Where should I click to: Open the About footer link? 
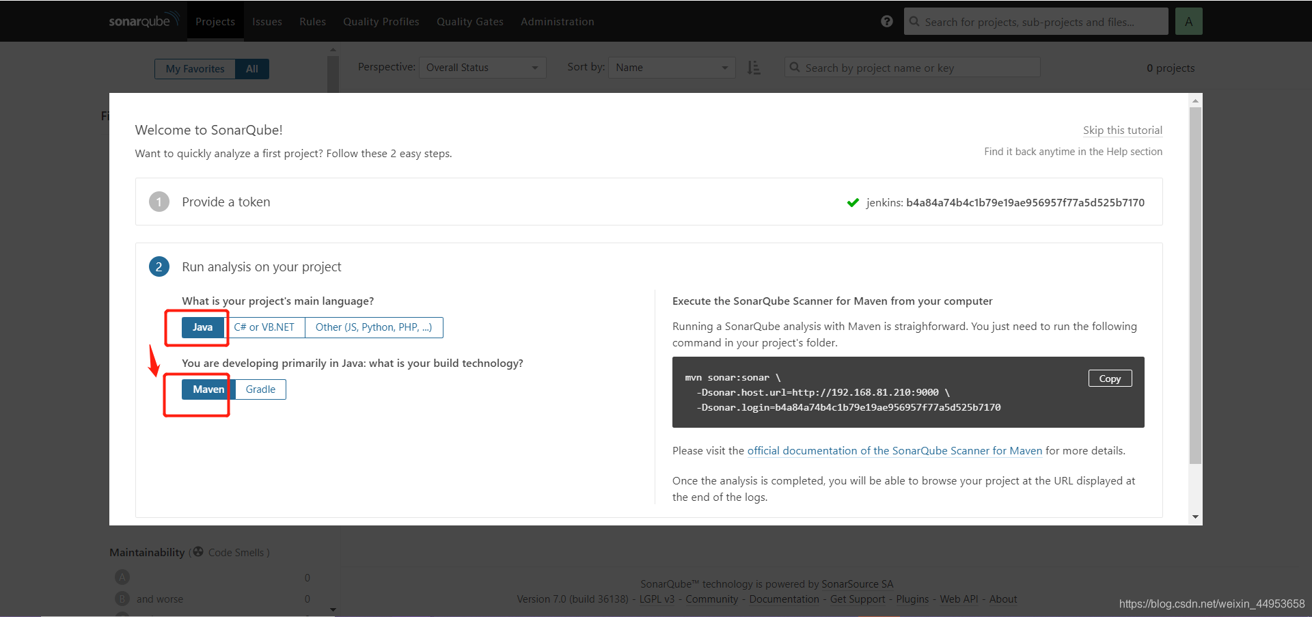point(1003,599)
